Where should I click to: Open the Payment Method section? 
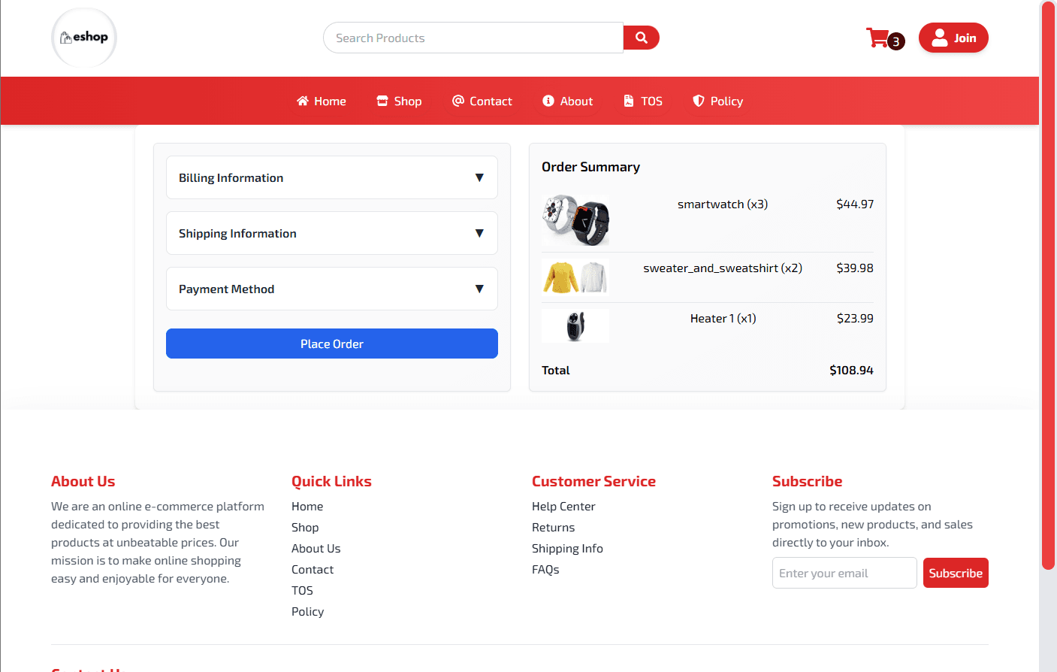(331, 289)
